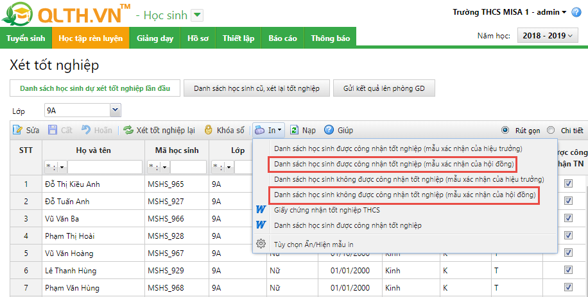
Task: Open the Học tập rèn luyện tab
Action: click(x=91, y=38)
